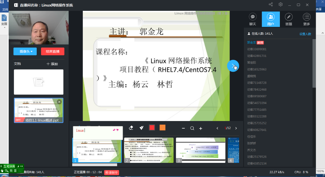Screen dimensions: 325x177
Task: Click the IME 简 simplified toggle
Action: (11, 171)
